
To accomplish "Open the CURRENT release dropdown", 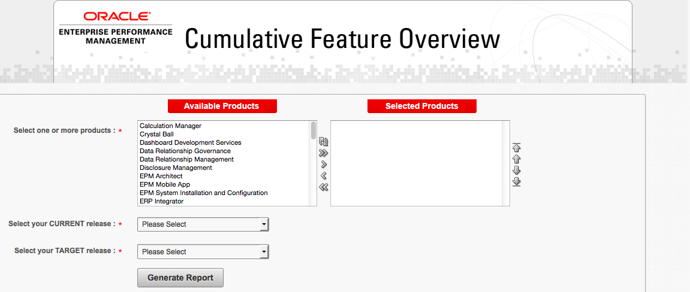I will pos(203,224).
